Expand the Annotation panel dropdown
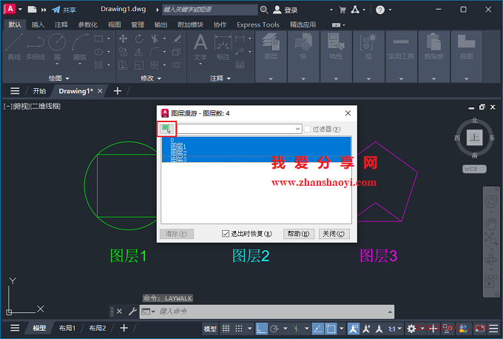 point(220,78)
